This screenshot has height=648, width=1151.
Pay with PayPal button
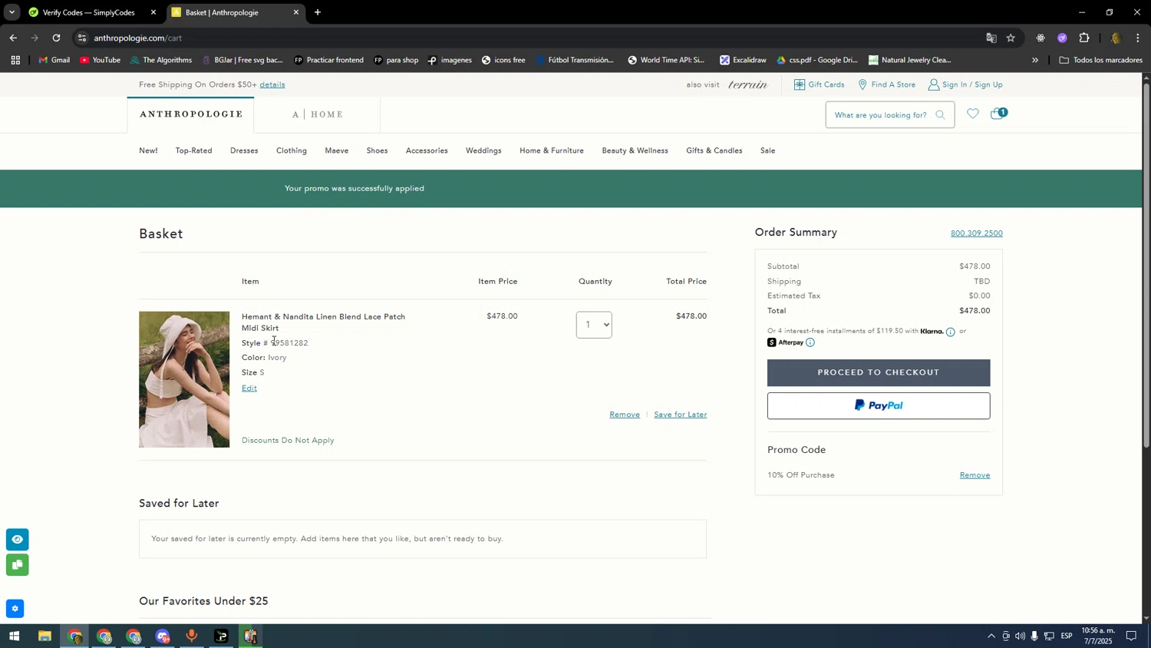click(879, 406)
